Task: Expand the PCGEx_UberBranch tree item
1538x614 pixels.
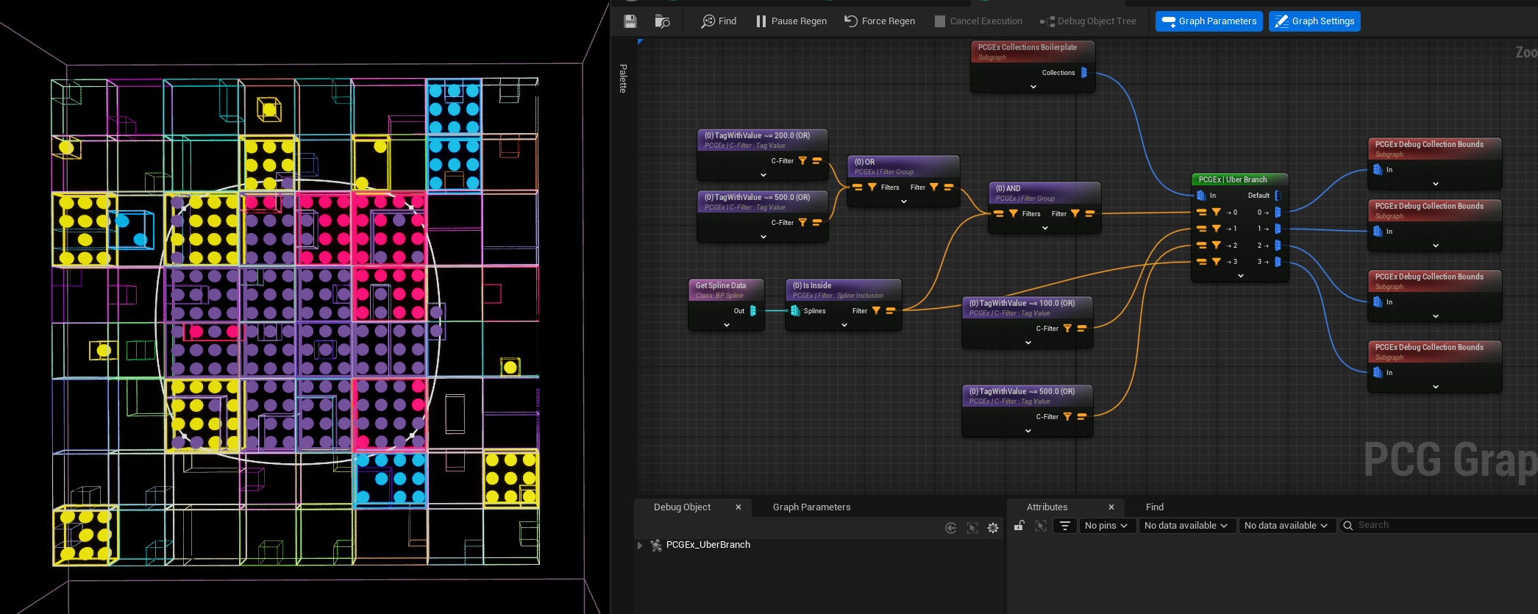Action: [x=640, y=545]
